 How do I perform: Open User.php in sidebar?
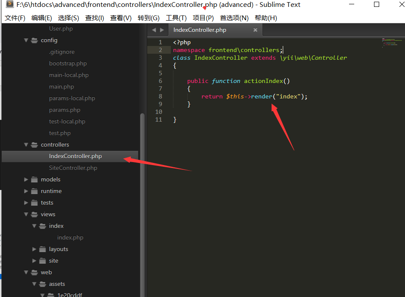coord(61,29)
